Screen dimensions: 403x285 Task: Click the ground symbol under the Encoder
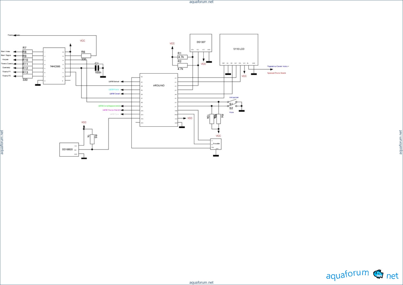pos(216,155)
